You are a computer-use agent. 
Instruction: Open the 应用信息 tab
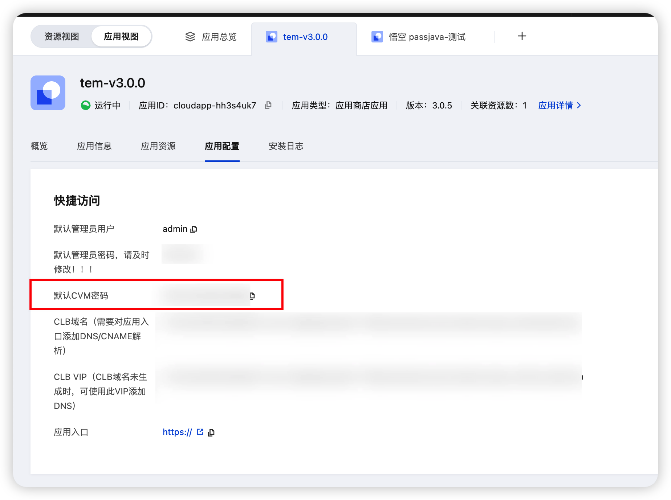click(94, 146)
